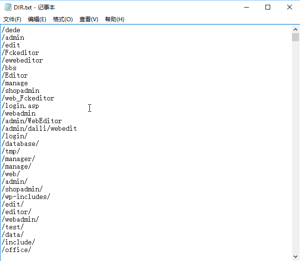Viewport: 300px width, 261px height.
Task: Click the line /database/
Action: [20, 144]
